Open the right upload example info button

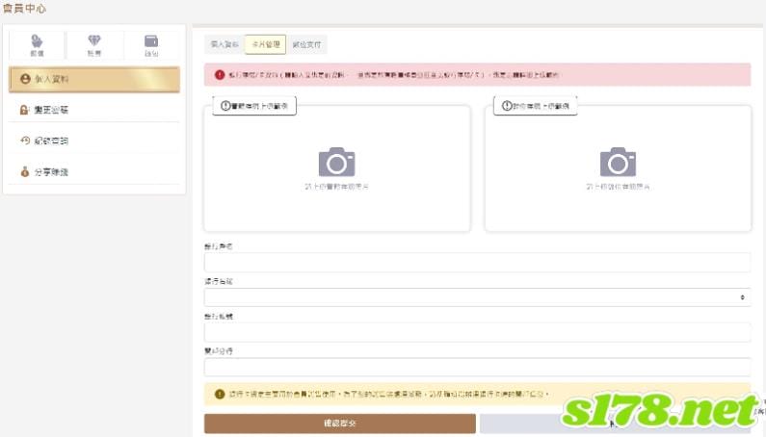click(536, 106)
